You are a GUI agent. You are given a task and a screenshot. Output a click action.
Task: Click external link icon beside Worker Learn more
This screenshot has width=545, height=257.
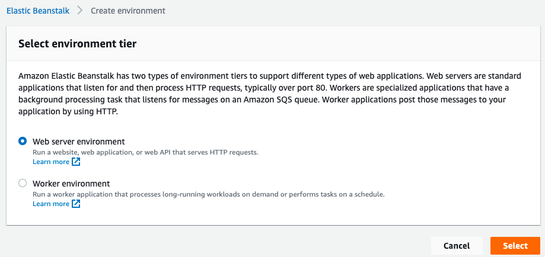coord(76,204)
